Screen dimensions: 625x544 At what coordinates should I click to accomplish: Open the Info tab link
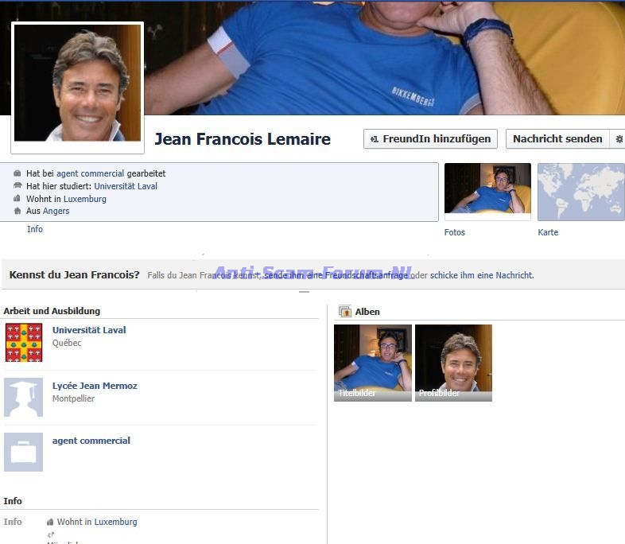(x=35, y=229)
